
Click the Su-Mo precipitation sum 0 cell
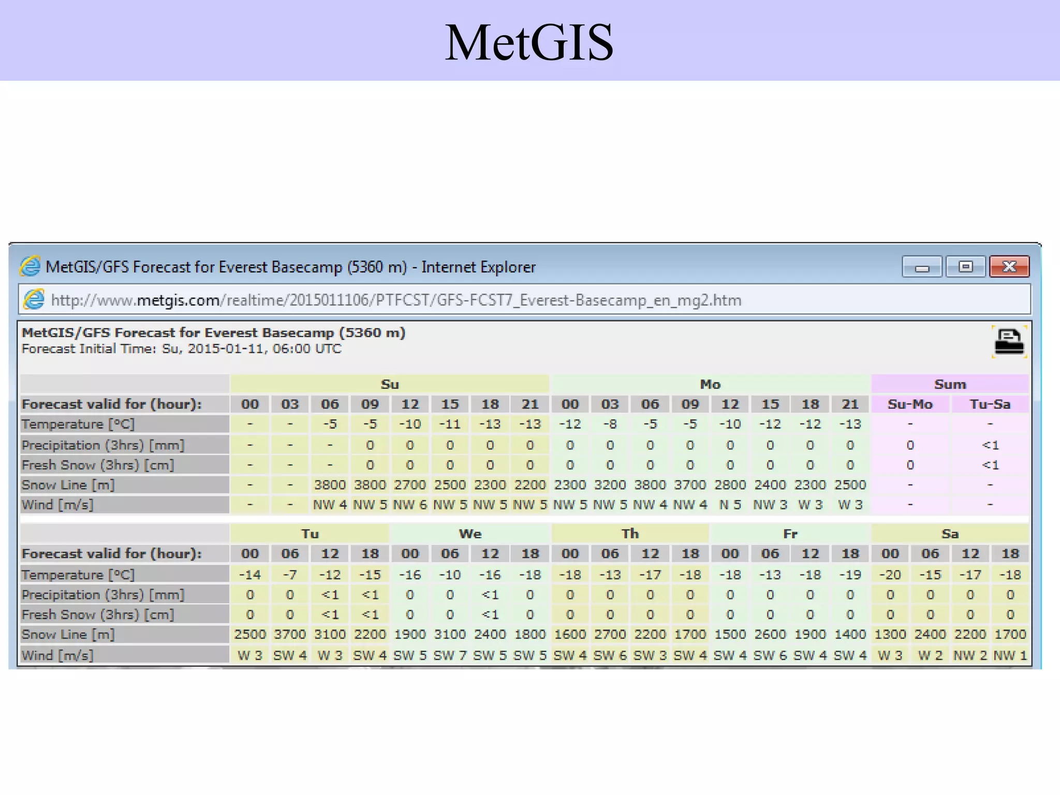(910, 445)
